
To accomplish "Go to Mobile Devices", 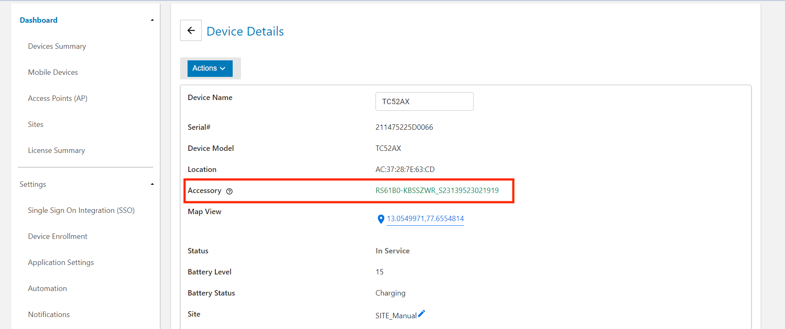I will pos(53,72).
